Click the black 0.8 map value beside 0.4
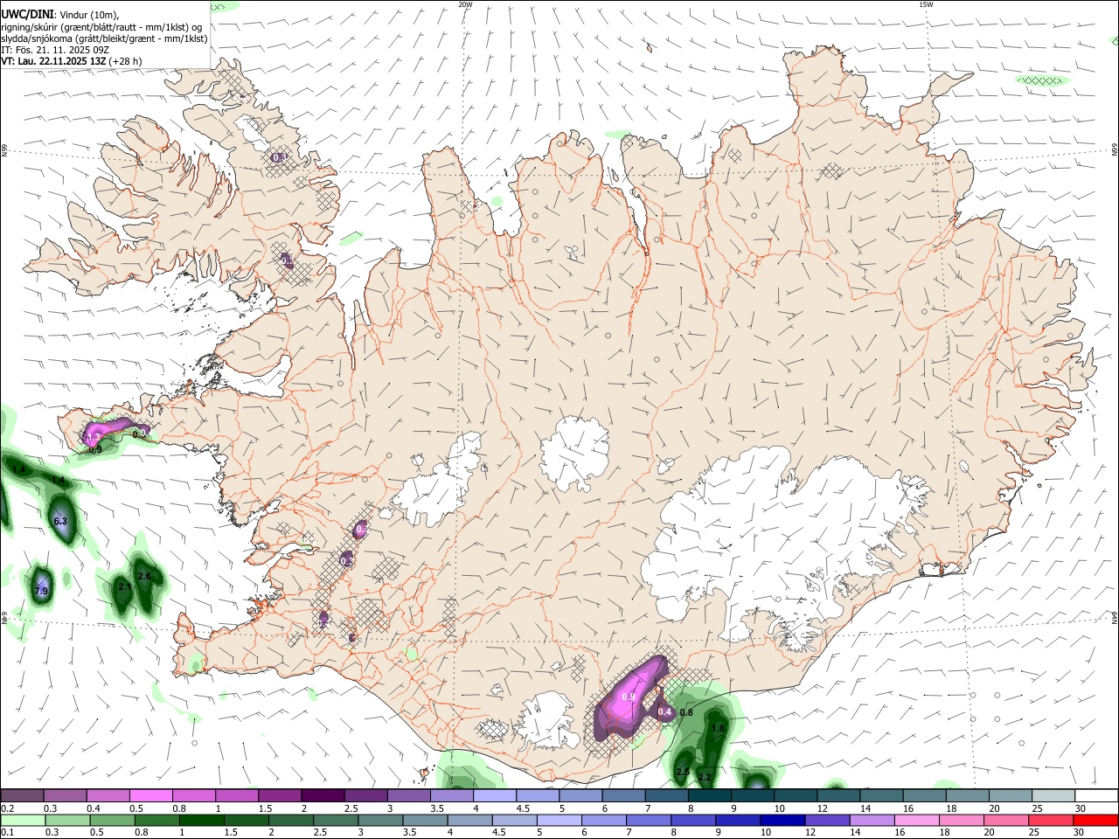Screen dimensions: 1119x839 [x=686, y=712]
